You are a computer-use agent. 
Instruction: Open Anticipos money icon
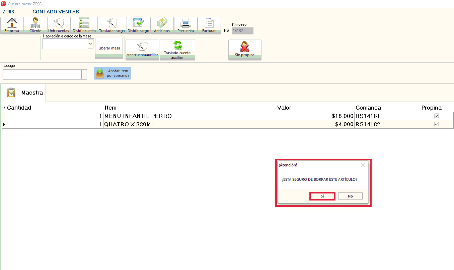click(162, 23)
